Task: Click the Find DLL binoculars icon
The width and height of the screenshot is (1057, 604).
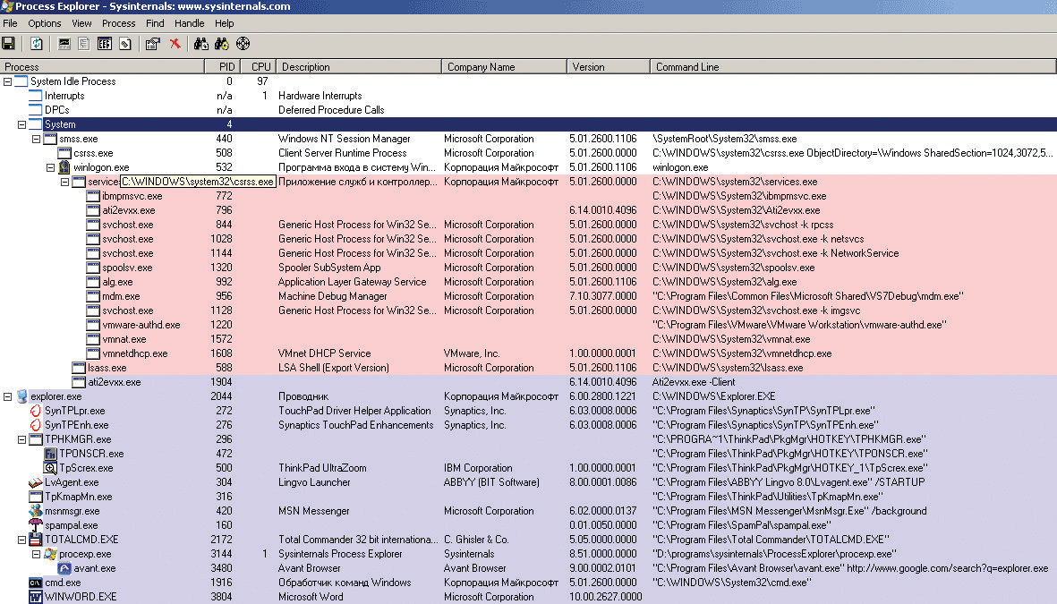Action: pos(222,44)
